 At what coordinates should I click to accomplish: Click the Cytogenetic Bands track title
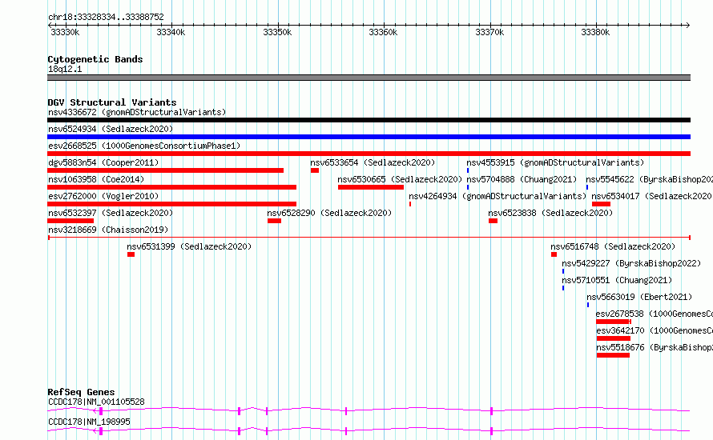point(95,59)
